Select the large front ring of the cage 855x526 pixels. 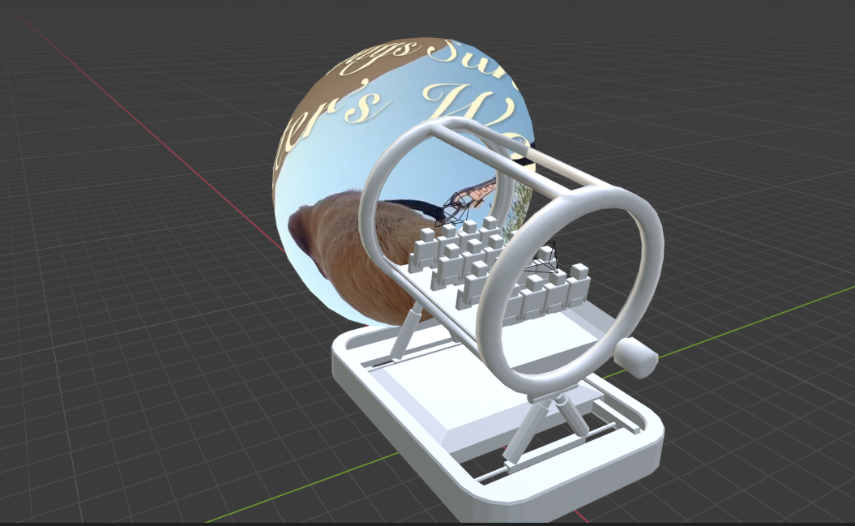pyautogui.click(x=647, y=243)
